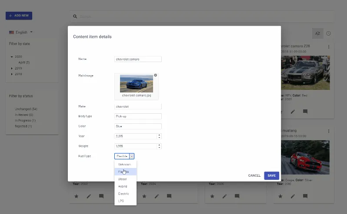Screen dimensions: 347x214
Task: Choose Electric fuel type option
Action: [x=126, y=194]
